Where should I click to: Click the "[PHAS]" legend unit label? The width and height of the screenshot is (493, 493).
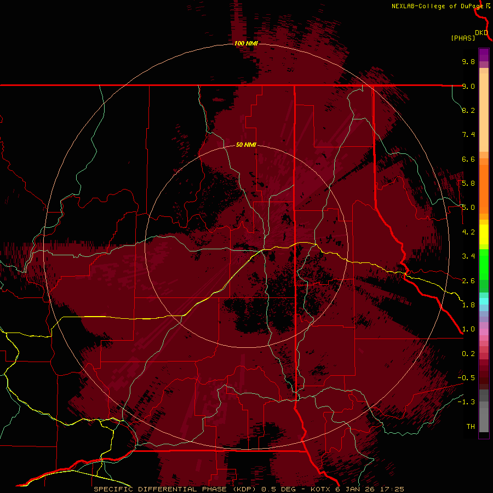pos(463,38)
